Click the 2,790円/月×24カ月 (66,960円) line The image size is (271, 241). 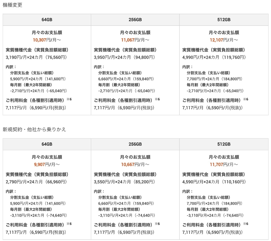[37, 182]
